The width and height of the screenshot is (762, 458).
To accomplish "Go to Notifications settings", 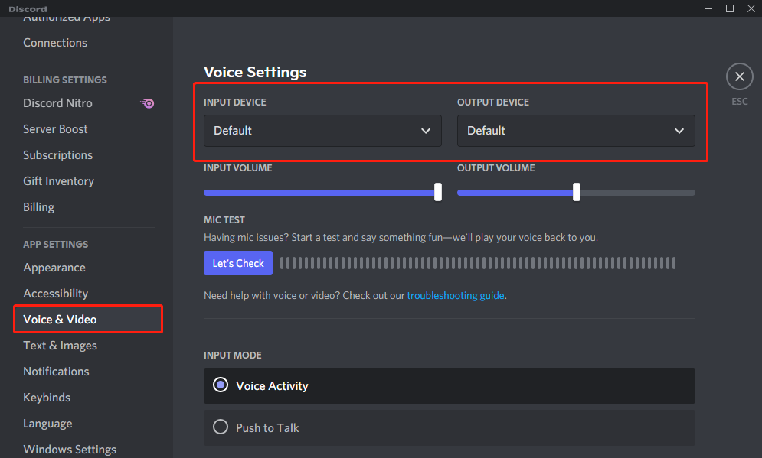I will pyautogui.click(x=56, y=372).
